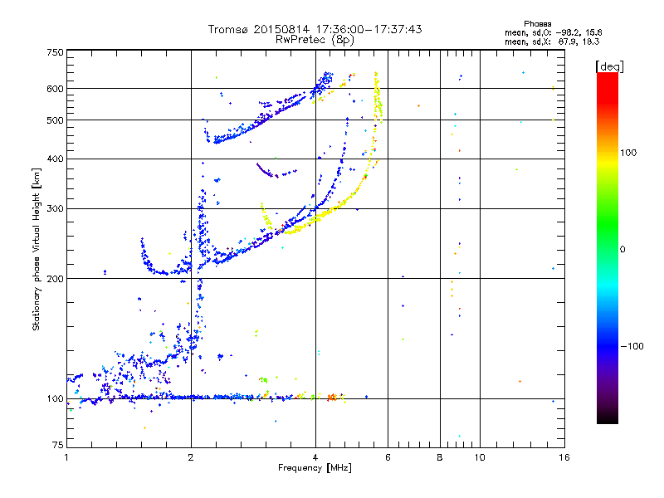Click y-axis tick label '400'
The image size is (664, 498).
pyautogui.click(x=55, y=159)
